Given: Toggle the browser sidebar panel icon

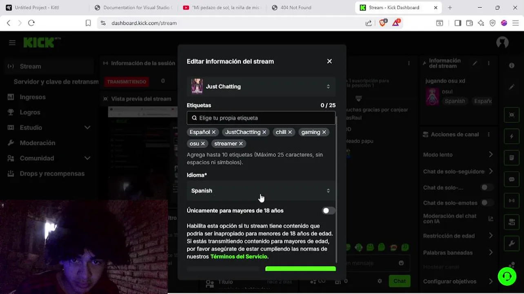Looking at the screenshot, I should 458,23.
